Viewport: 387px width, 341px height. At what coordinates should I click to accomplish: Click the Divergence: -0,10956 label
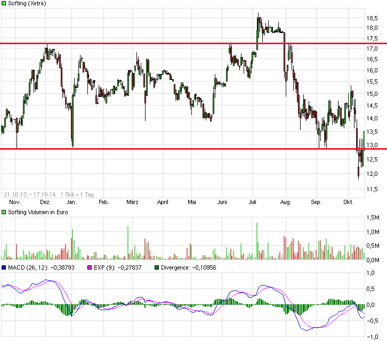[188, 267]
